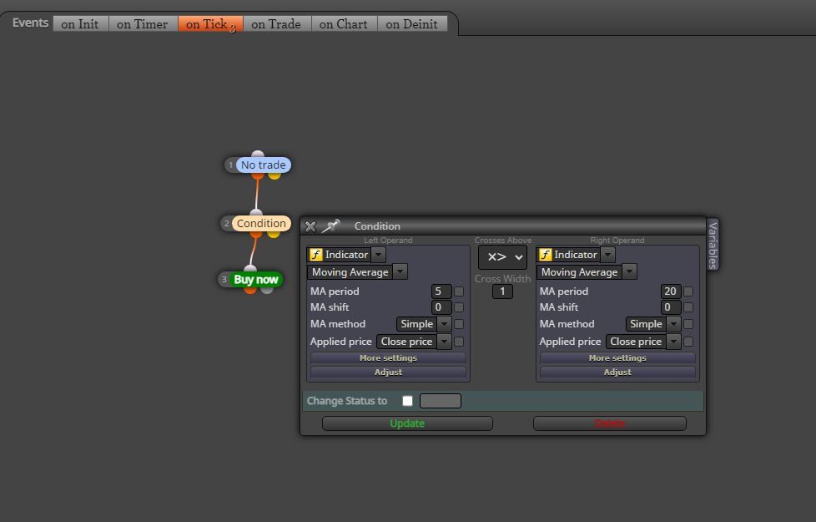Click the Change Status color field
Screen dimensions: 816x522
click(441, 401)
